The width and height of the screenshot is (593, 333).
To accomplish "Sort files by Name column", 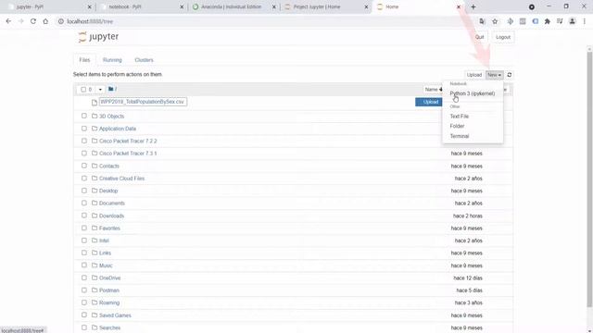I will pos(433,90).
